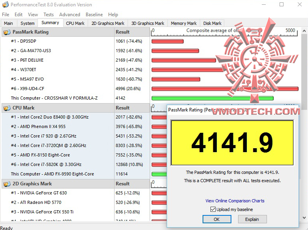Switch to the System tab
The image size is (308, 230).
pyautogui.click(x=28, y=23)
